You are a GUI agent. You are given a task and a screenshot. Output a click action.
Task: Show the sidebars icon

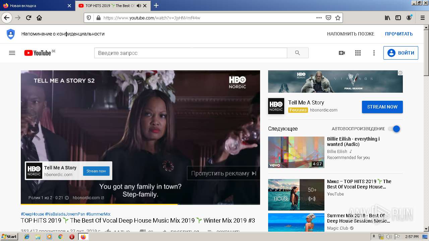tap(398, 18)
